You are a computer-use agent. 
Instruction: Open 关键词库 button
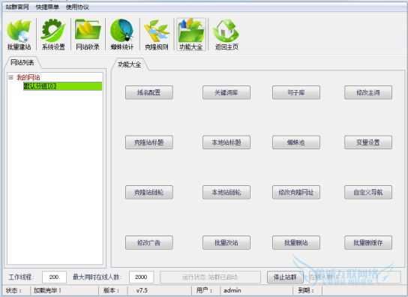226,92
